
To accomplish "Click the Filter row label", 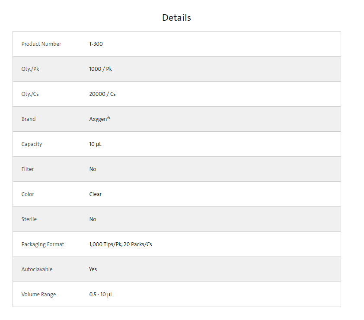I will pyautogui.click(x=28, y=169).
